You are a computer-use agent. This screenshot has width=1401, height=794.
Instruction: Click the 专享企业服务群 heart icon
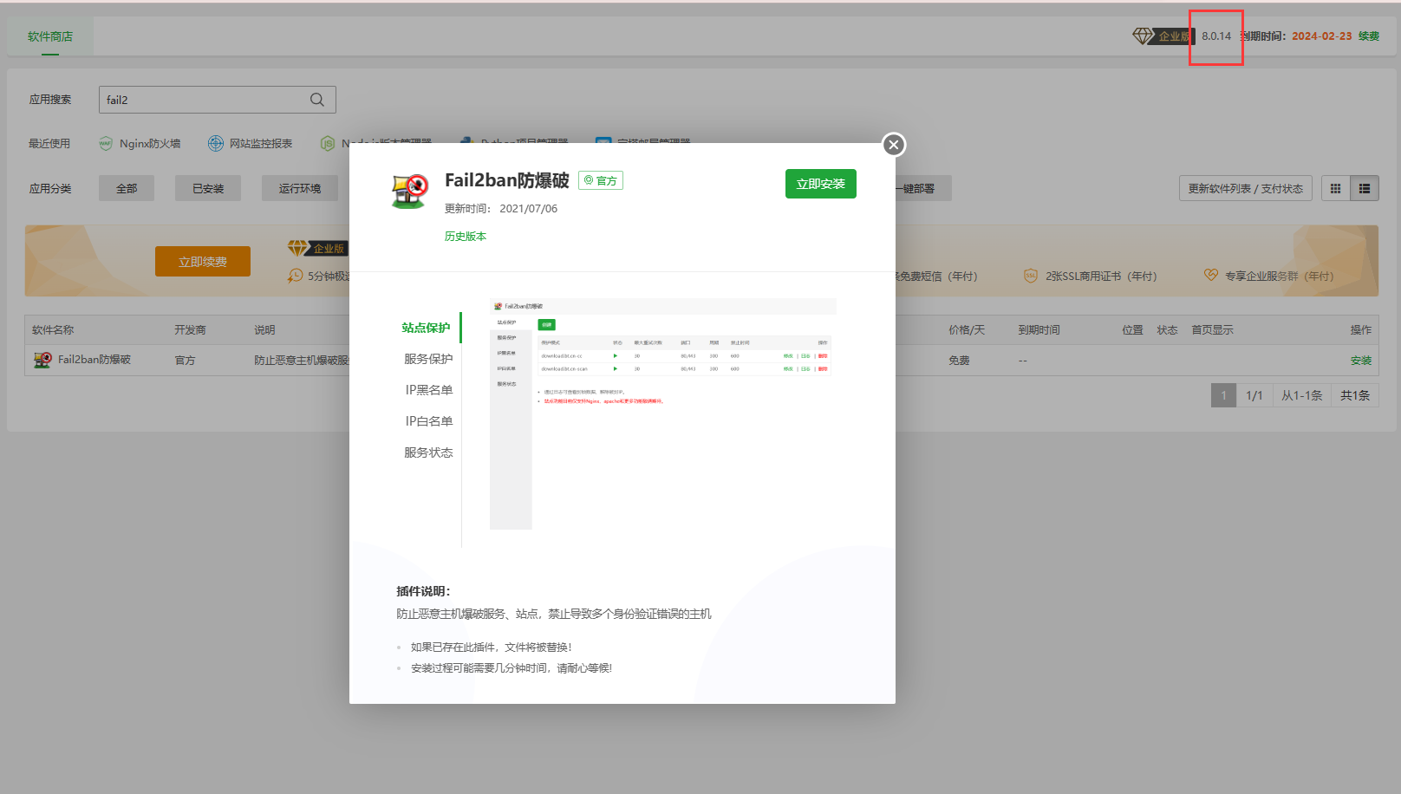1211,276
